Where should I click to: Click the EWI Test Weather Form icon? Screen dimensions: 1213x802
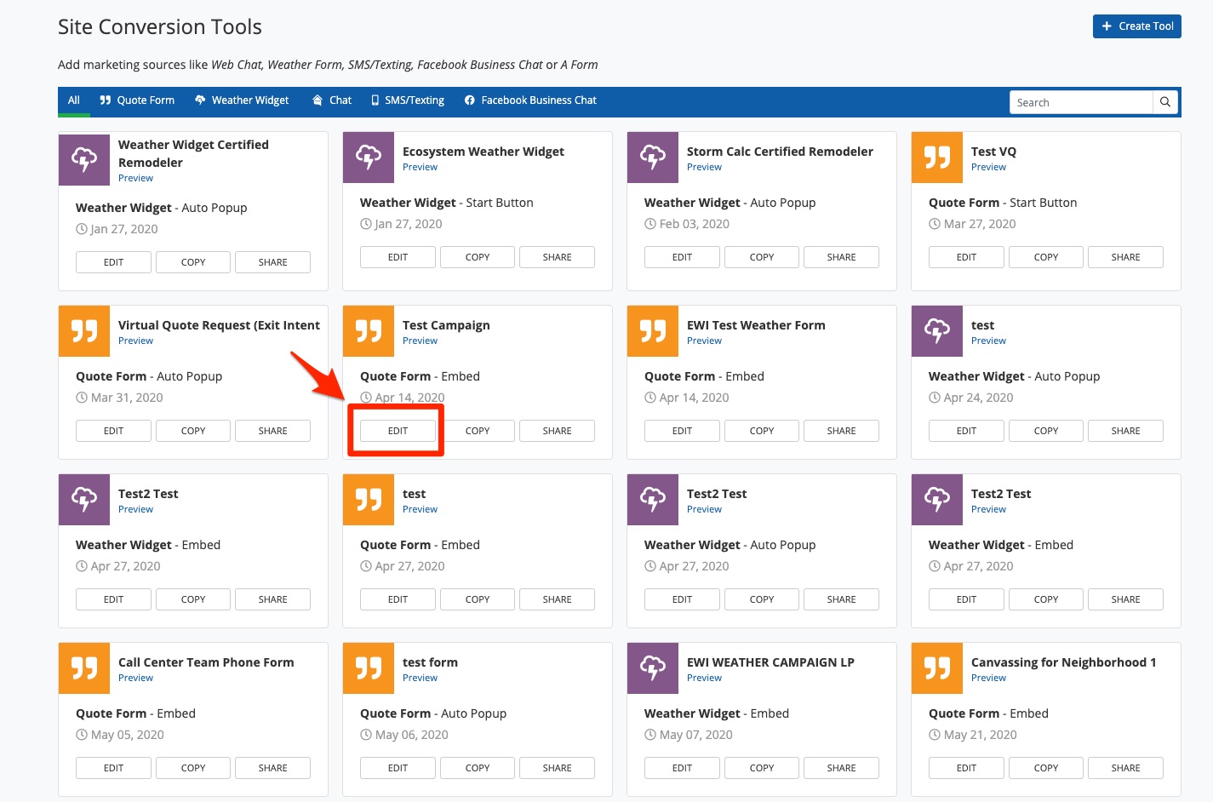point(653,331)
